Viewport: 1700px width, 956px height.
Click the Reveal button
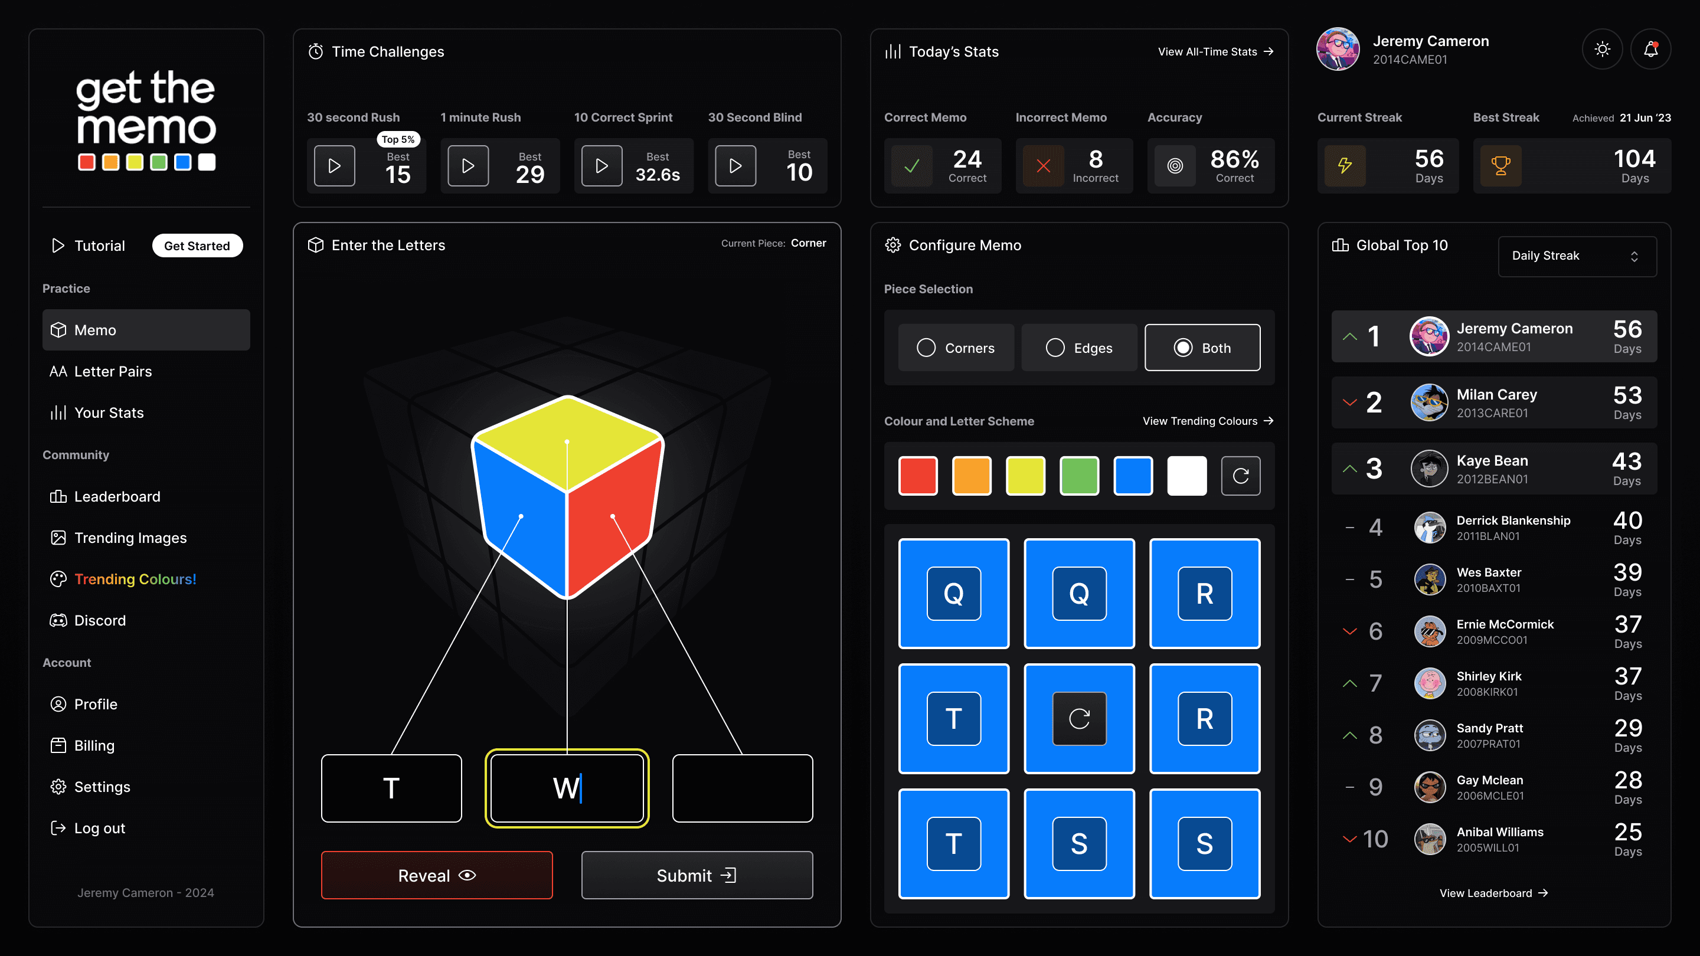coord(437,876)
